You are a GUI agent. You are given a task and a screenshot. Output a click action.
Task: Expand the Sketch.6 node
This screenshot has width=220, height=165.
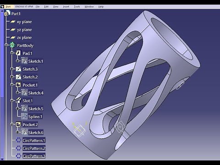click(x=17, y=132)
